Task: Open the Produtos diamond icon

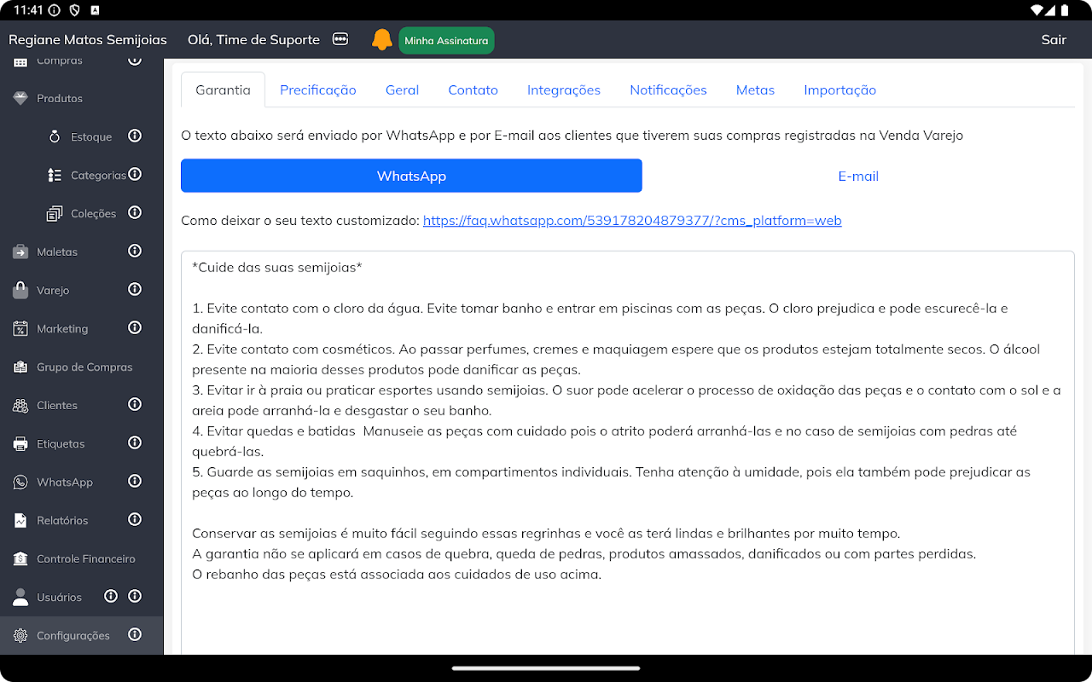Action: coord(20,98)
